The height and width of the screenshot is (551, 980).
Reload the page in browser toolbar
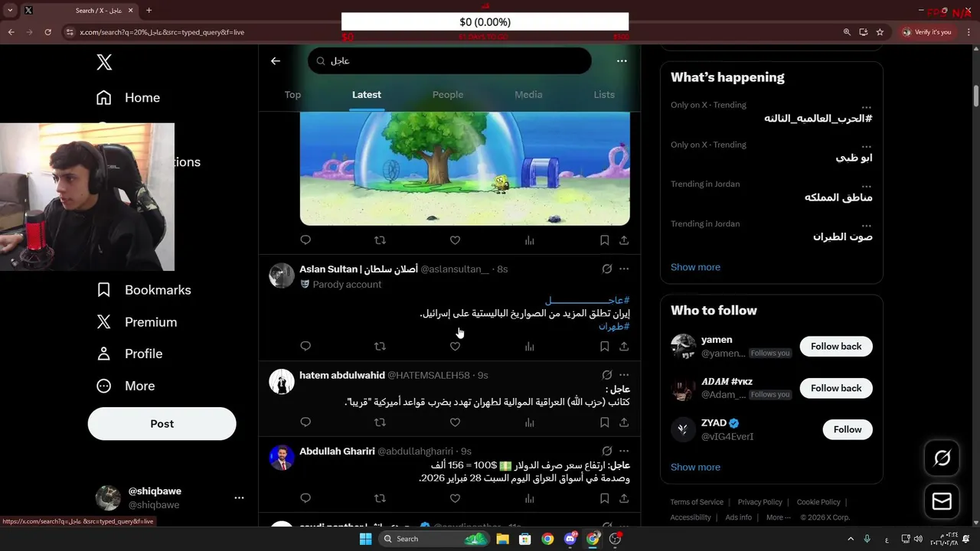[x=47, y=32]
